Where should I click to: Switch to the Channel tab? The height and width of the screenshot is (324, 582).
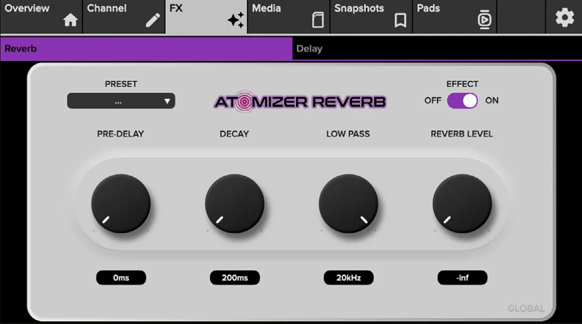pyautogui.click(x=124, y=17)
